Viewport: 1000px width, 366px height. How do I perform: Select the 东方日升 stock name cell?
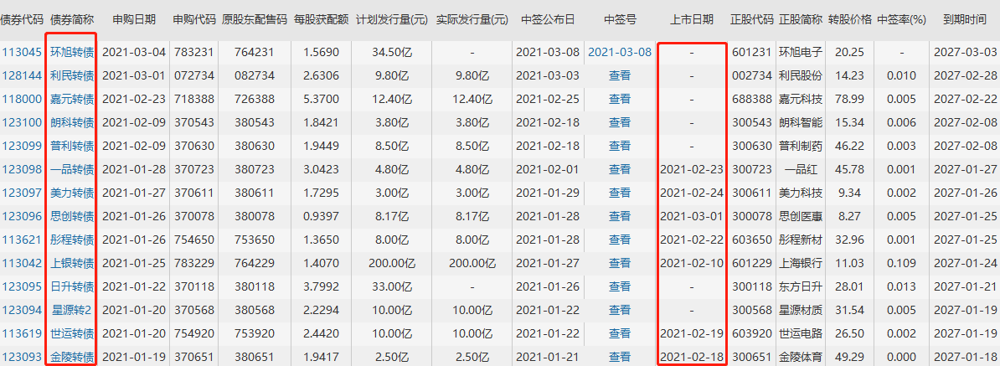(801, 286)
